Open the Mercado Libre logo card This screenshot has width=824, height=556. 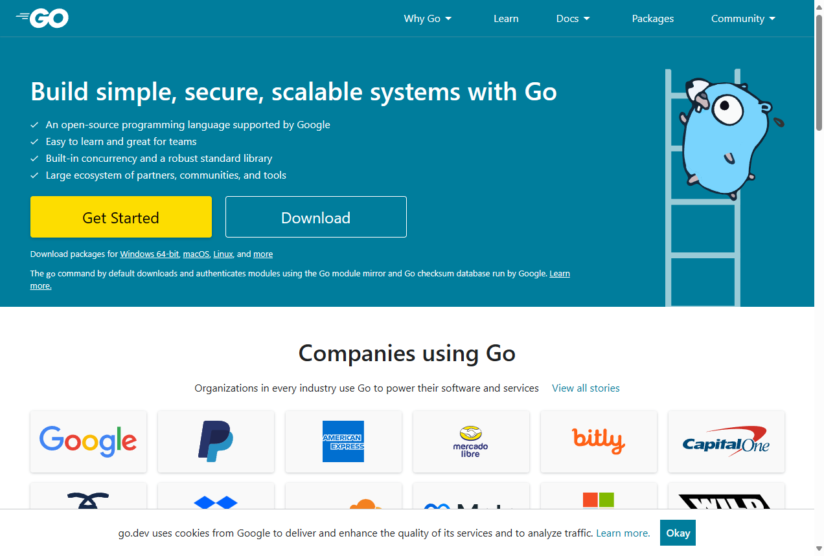[471, 441]
